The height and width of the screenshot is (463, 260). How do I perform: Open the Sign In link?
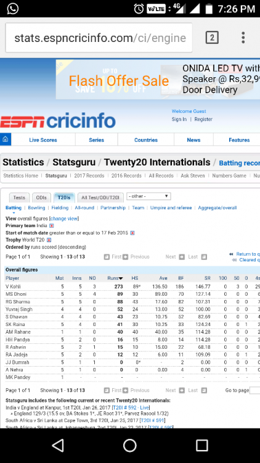(179, 119)
